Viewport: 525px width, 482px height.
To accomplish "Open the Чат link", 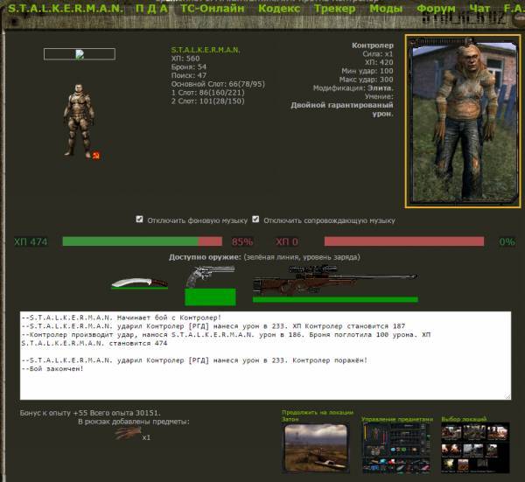I will (x=480, y=8).
